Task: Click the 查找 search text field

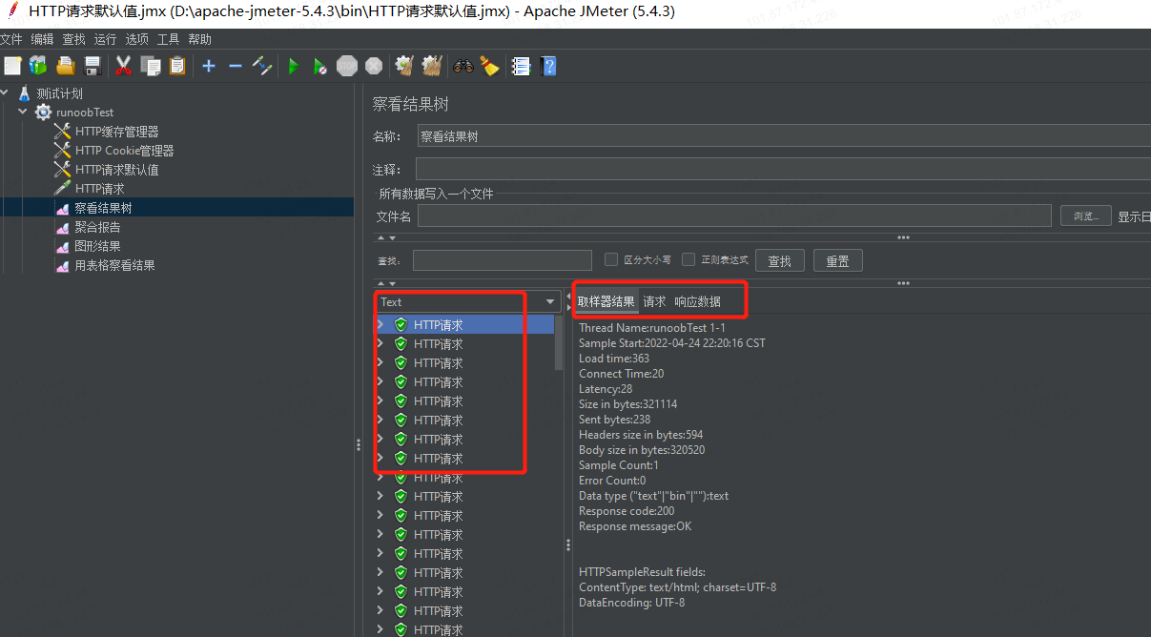Action: [x=502, y=260]
